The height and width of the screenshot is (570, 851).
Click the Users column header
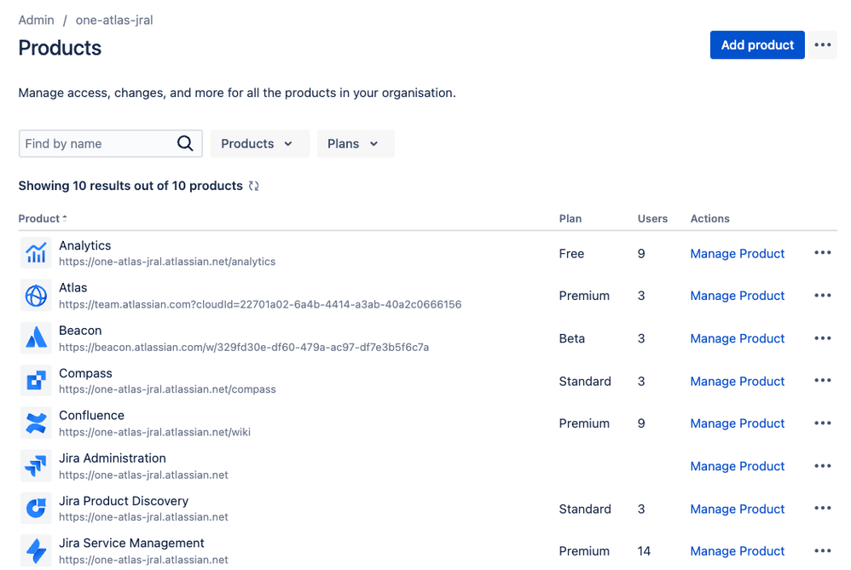652,219
